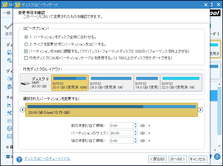Select the 22.0 GB NTFS partition block
Viewport: 223px width, 166px height.
tap(181, 83)
